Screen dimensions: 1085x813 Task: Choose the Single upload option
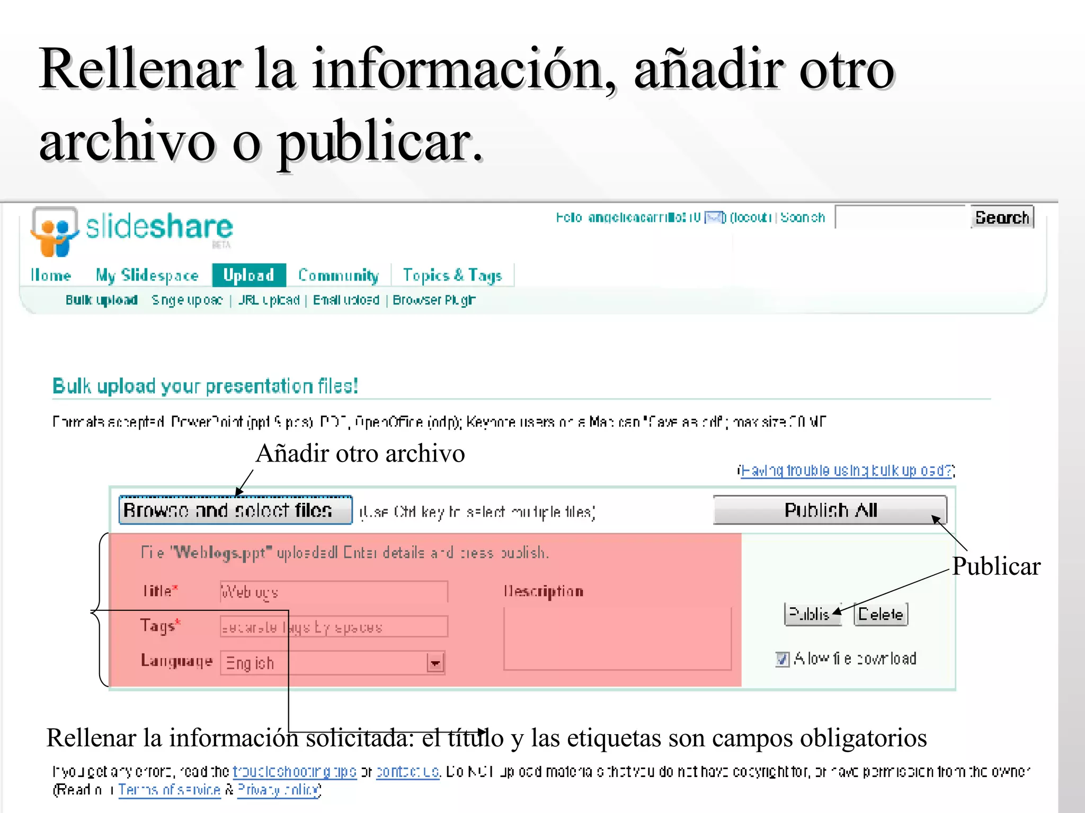tap(187, 300)
